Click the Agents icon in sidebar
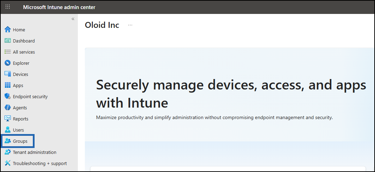Viewport: 375px width, 172px height. [8, 108]
